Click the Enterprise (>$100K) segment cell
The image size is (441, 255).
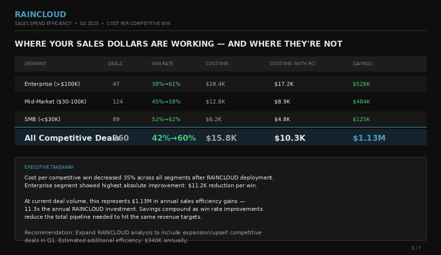pyautogui.click(x=52, y=84)
